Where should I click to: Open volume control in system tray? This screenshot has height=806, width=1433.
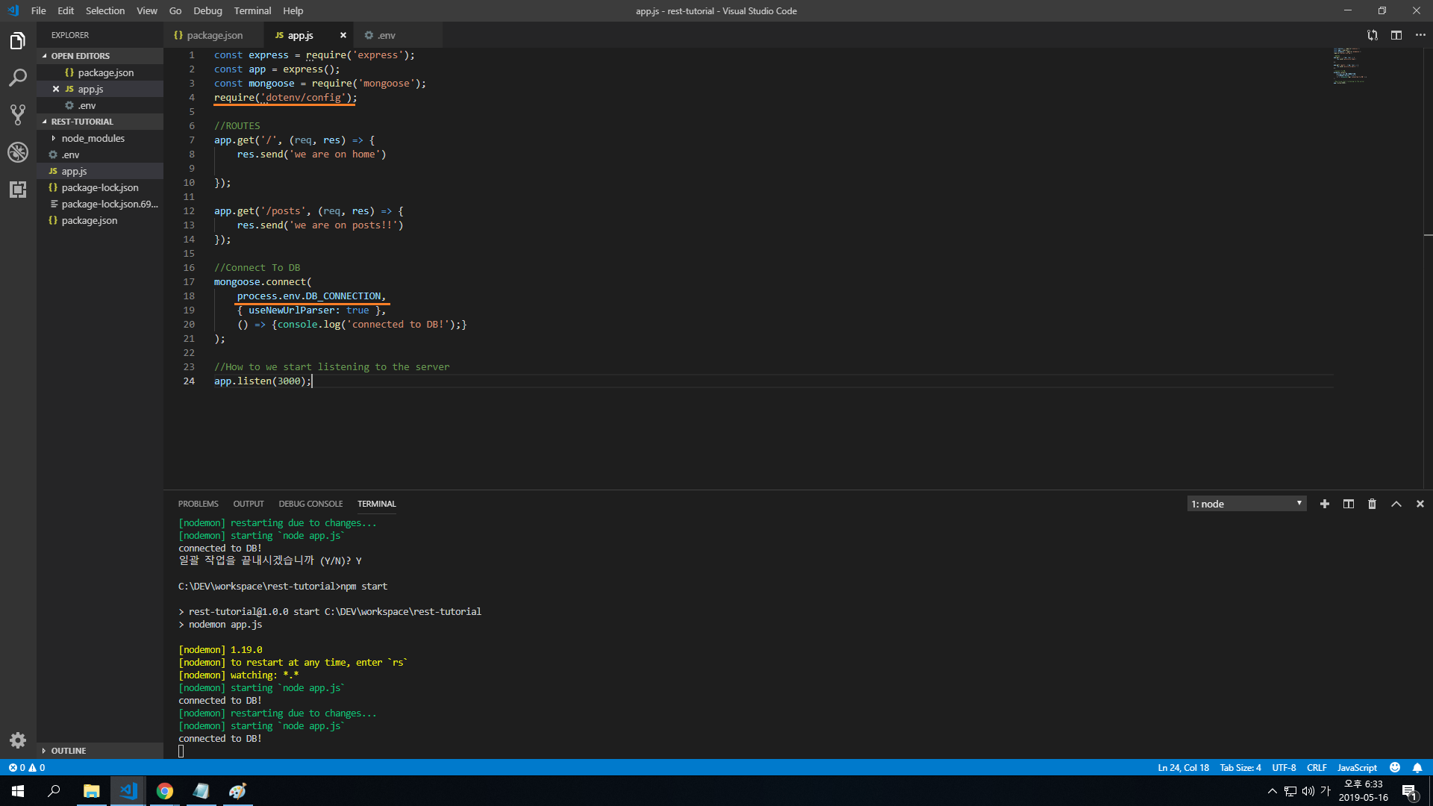[1308, 791]
